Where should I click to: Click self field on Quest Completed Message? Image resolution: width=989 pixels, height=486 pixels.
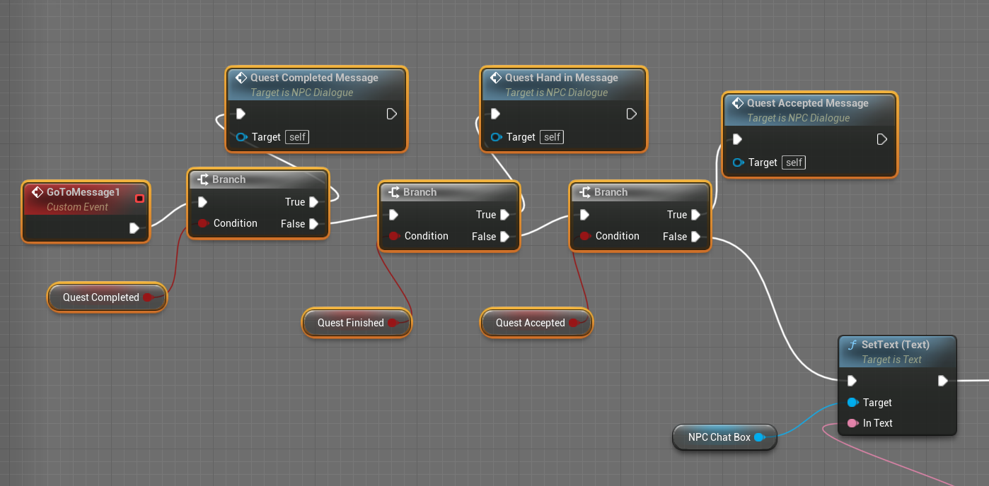[298, 137]
